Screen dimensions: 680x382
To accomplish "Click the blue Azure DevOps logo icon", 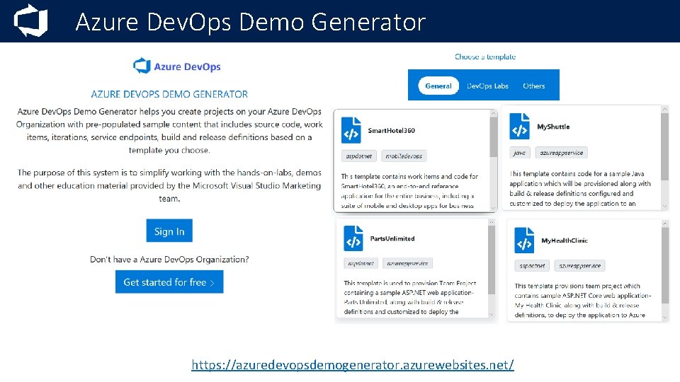I will pyautogui.click(x=142, y=66).
